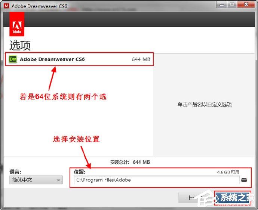
Task: Click the 单击产品名以自定义选项 hint text
Action: click(205, 104)
